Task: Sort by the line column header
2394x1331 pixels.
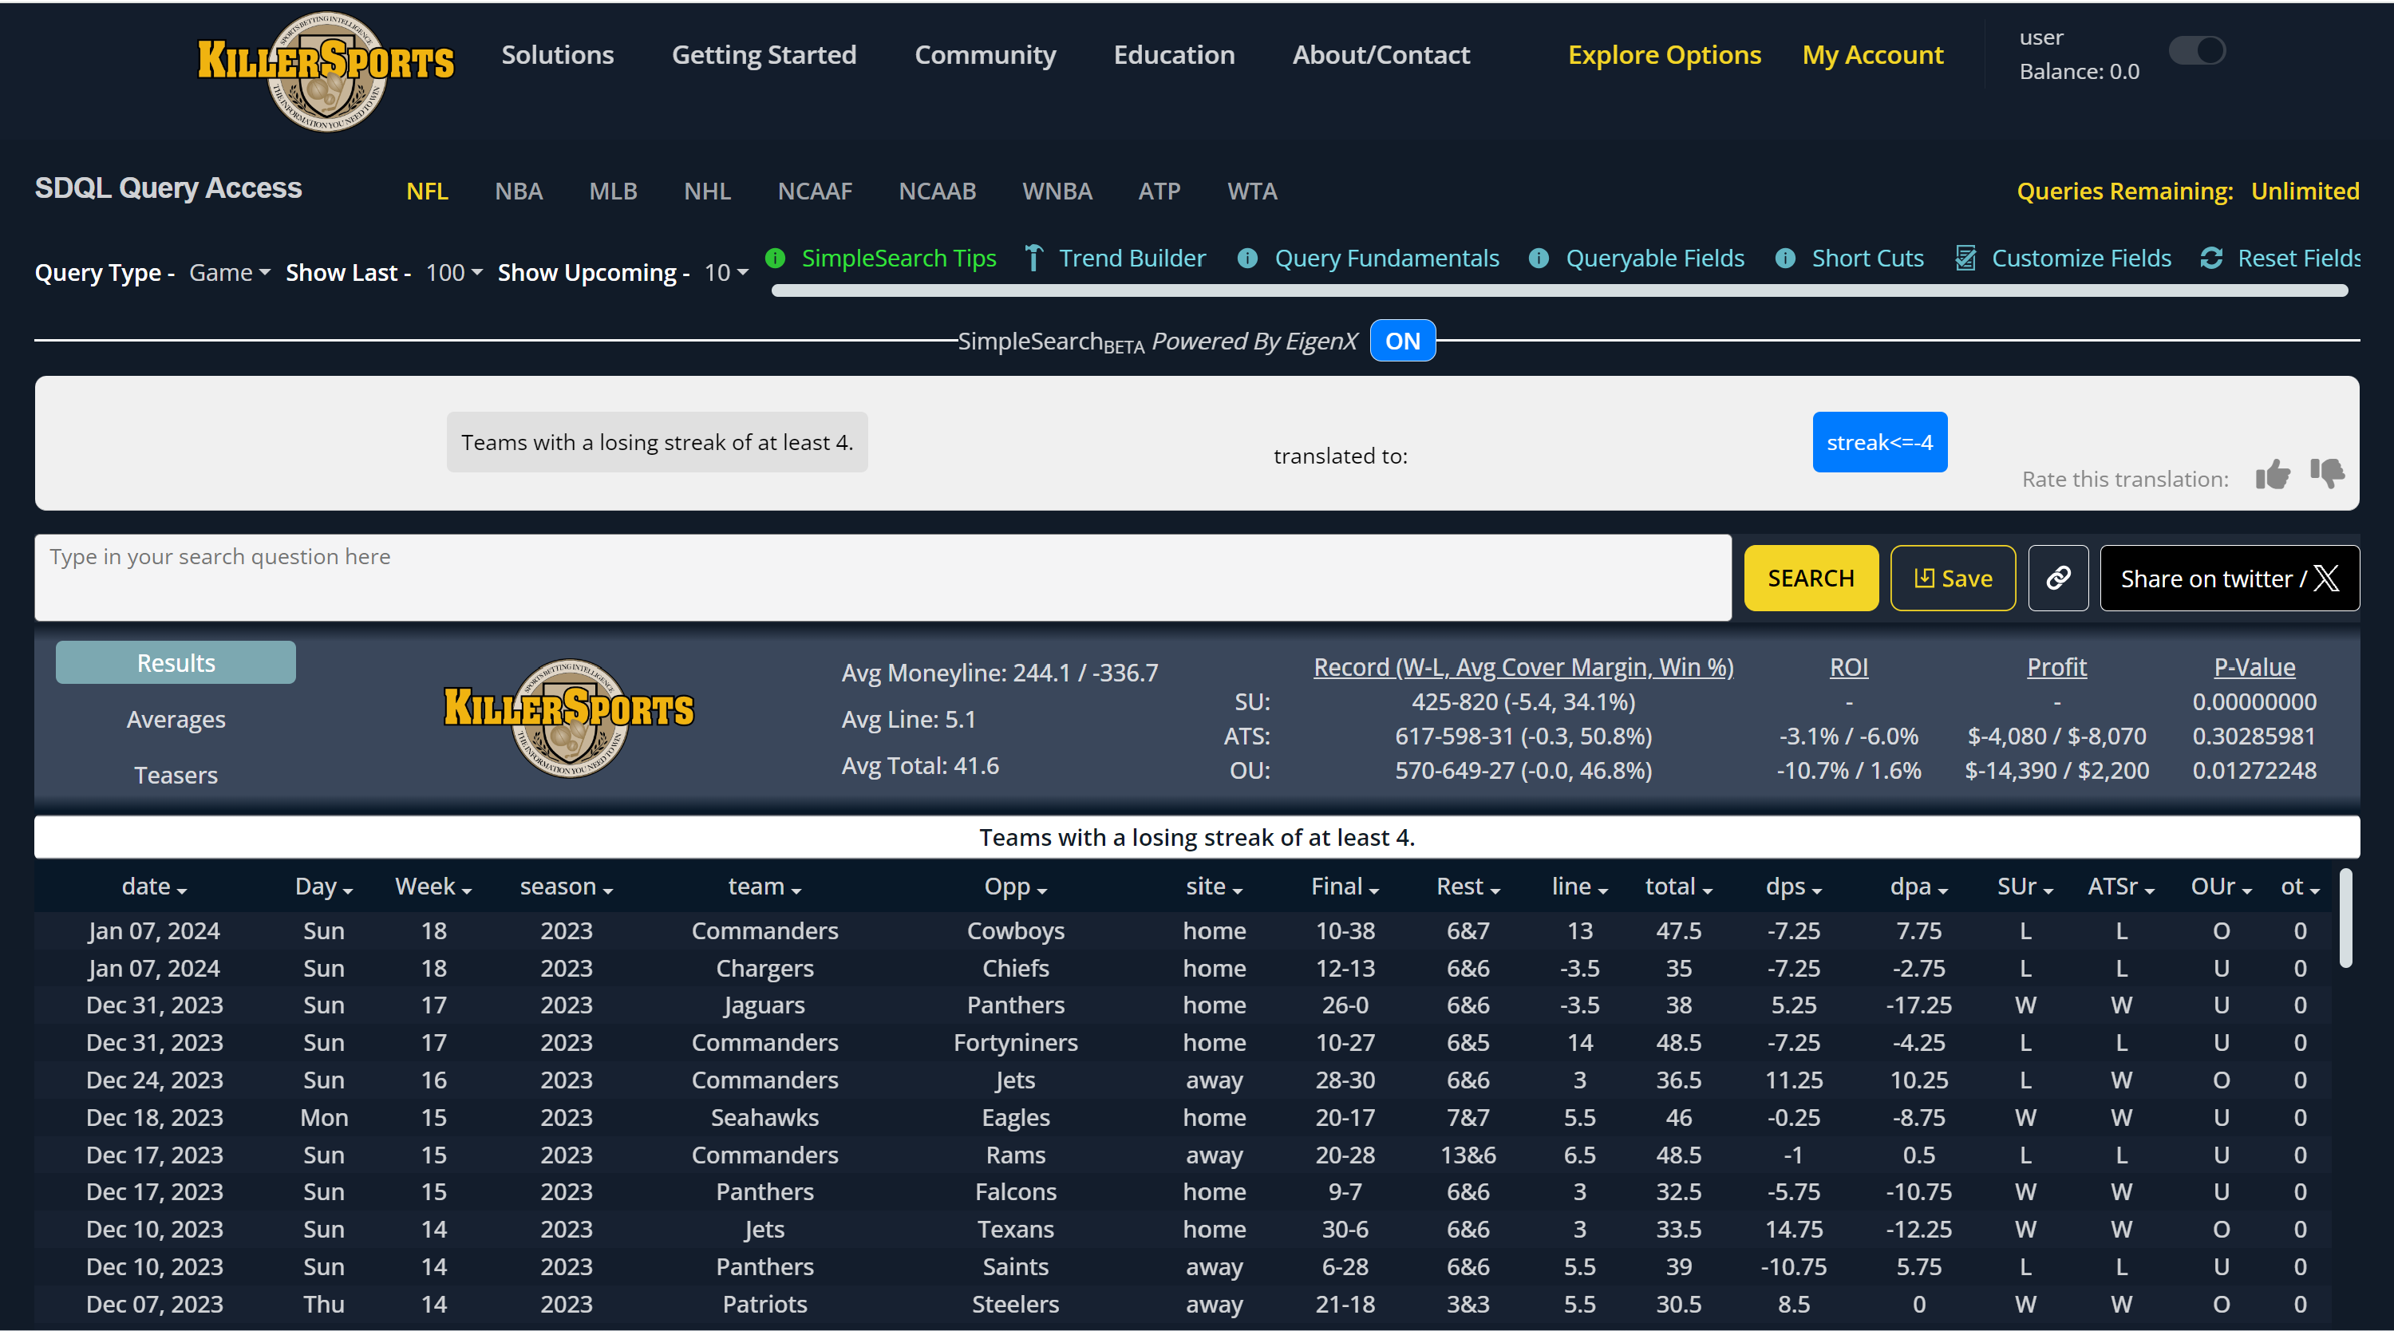Action: click(1580, 887)
